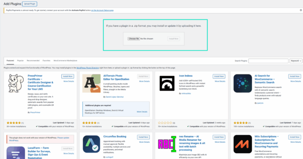Viewport: 303px width, 159px height.
Task: Click the disabled Install Now for LocalForm
Action: pos(68,148)
